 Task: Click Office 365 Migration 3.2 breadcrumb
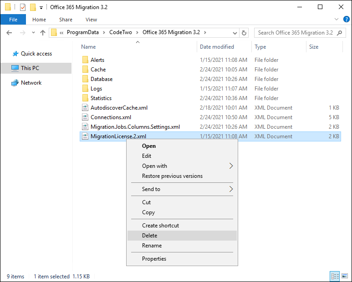click(x=171, y=32)
